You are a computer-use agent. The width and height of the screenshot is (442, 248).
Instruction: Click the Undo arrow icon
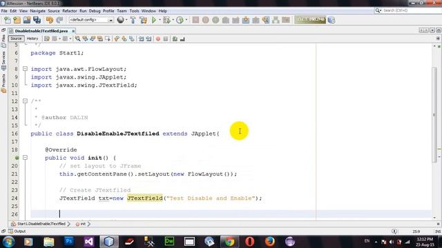[50, 20]
